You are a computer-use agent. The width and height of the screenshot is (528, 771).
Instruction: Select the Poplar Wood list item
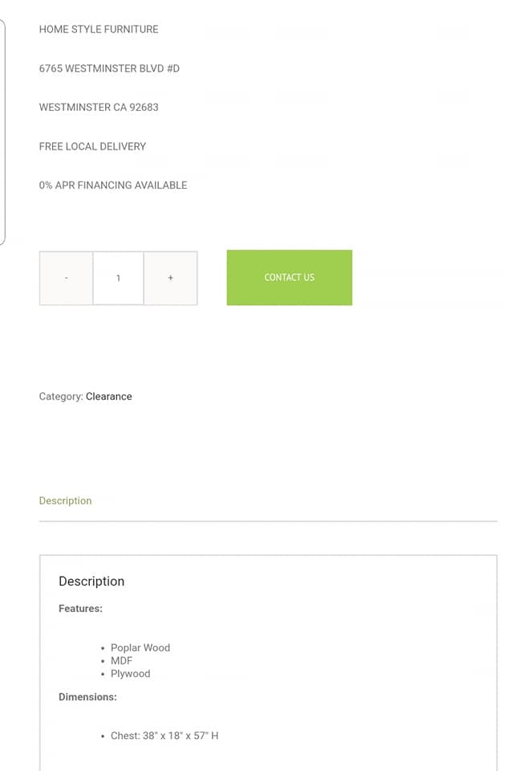tap(140, 647)
